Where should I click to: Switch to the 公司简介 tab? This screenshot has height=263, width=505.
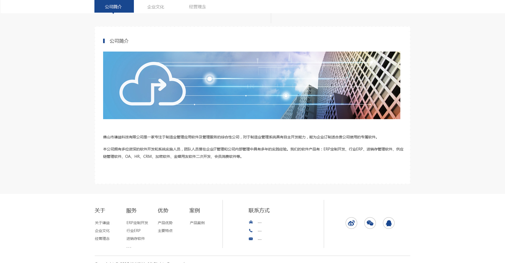point(114,7)
